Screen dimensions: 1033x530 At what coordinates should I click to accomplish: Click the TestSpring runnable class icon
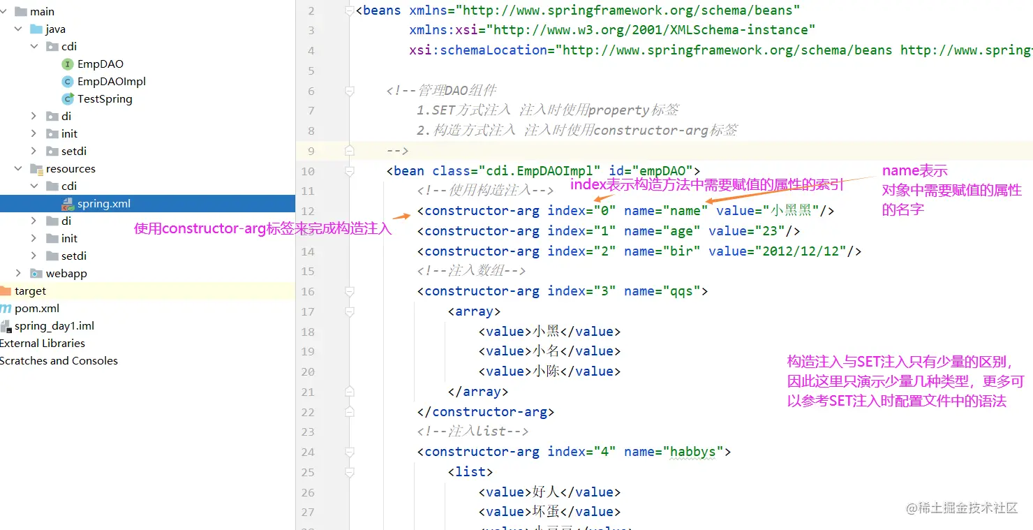68,99
